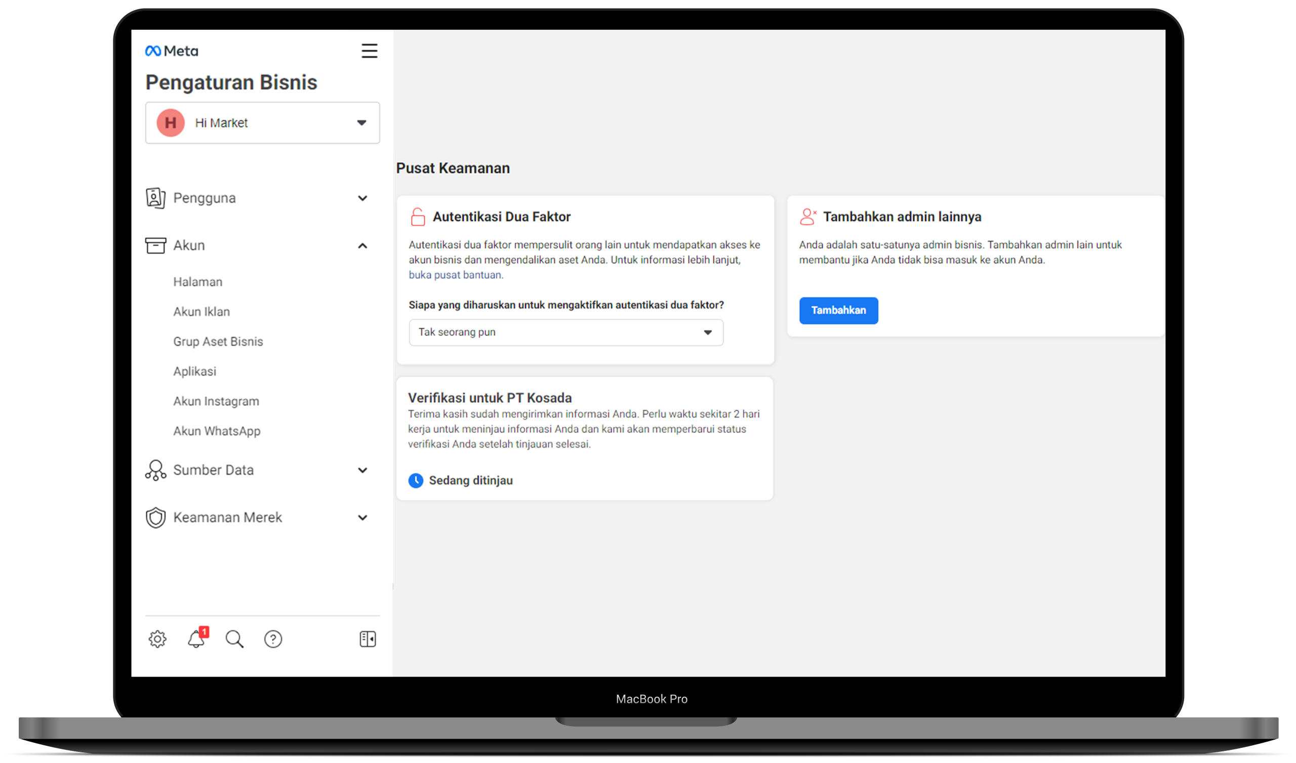
Task: Select Halaman in the sidebar
Action: click(x=198, y=282)
